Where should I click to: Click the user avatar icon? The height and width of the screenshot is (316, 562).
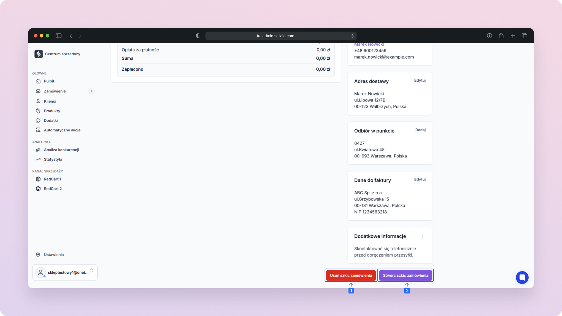click(40, 272)
